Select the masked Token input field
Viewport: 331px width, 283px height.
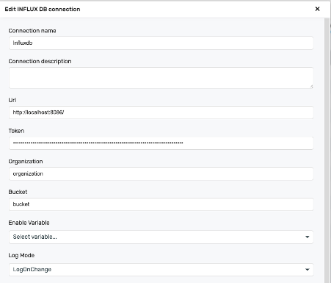click(x=161, y=143)
